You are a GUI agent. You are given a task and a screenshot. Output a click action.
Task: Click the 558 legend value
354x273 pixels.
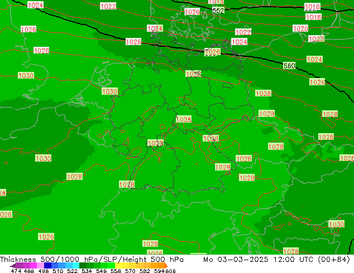[x=116, y=271]
